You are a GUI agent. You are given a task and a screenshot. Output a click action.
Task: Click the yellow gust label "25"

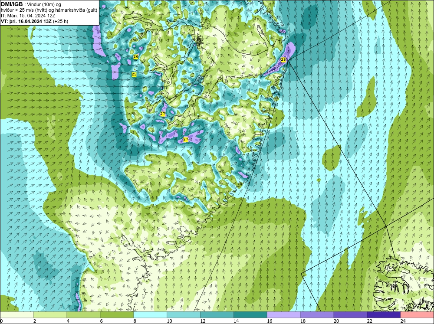pos(134,74)
